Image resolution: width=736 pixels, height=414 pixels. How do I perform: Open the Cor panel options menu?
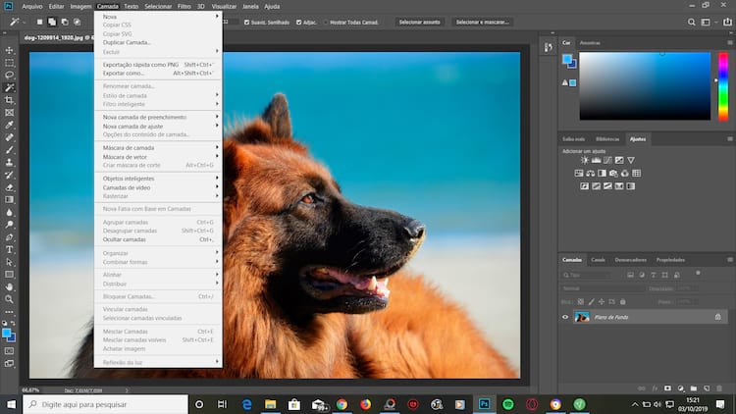(730, 43)
